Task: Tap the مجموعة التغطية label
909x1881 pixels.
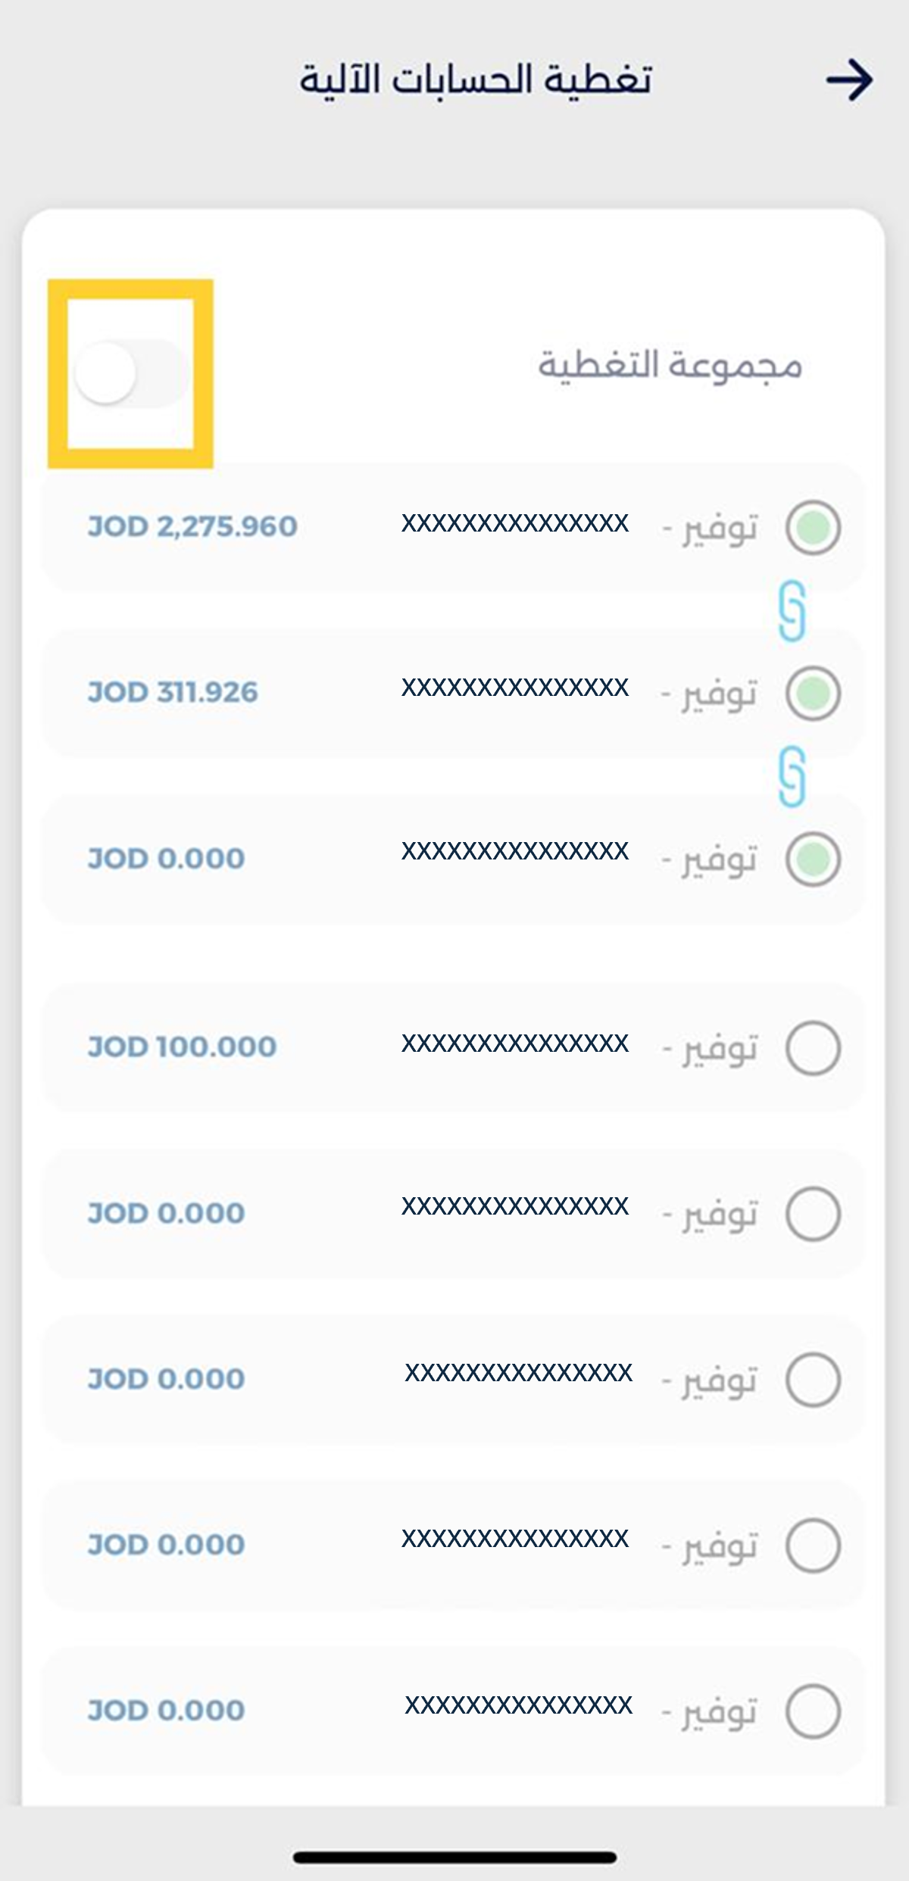Action: (670, 365)
